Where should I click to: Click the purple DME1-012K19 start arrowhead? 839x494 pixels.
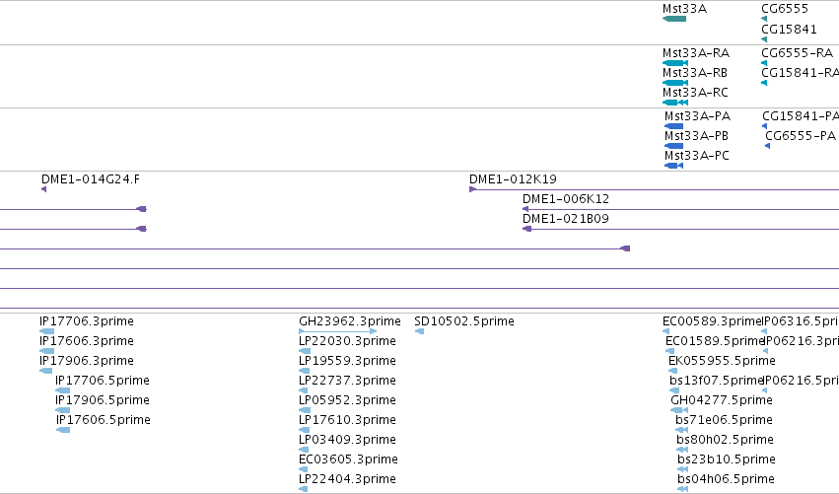(472, 189)
